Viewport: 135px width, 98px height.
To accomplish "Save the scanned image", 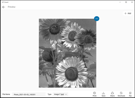I will pos(103,94).
